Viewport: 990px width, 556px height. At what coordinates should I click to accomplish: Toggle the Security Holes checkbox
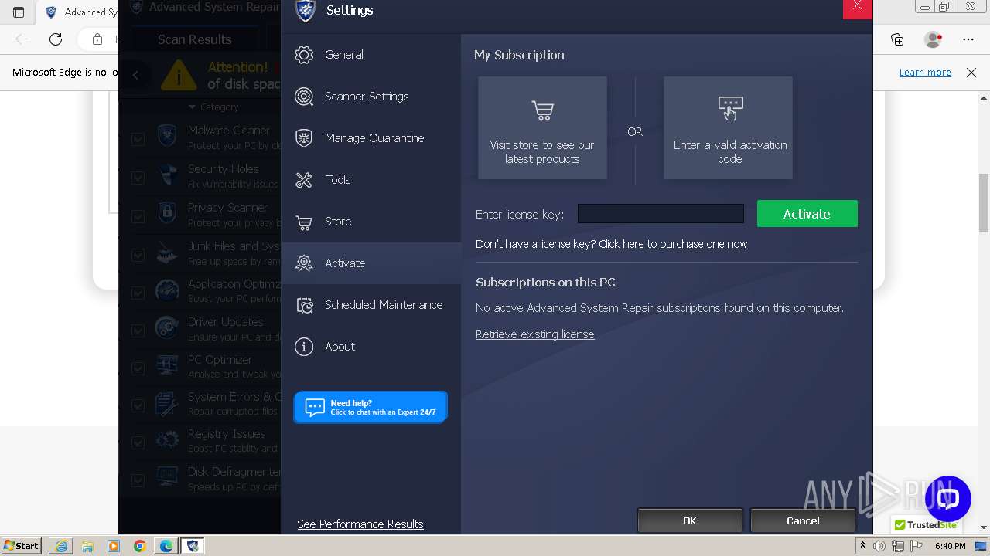pyautogui.click(x=138, y=178)
